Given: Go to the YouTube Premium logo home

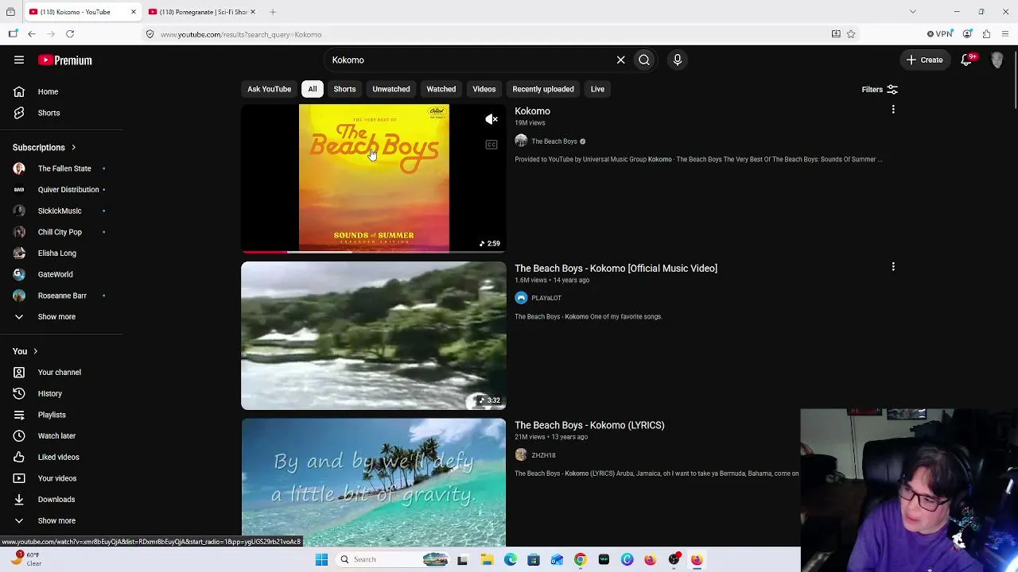Looking at the screenshot, I should pyautogui.click(x=65, y=60).
